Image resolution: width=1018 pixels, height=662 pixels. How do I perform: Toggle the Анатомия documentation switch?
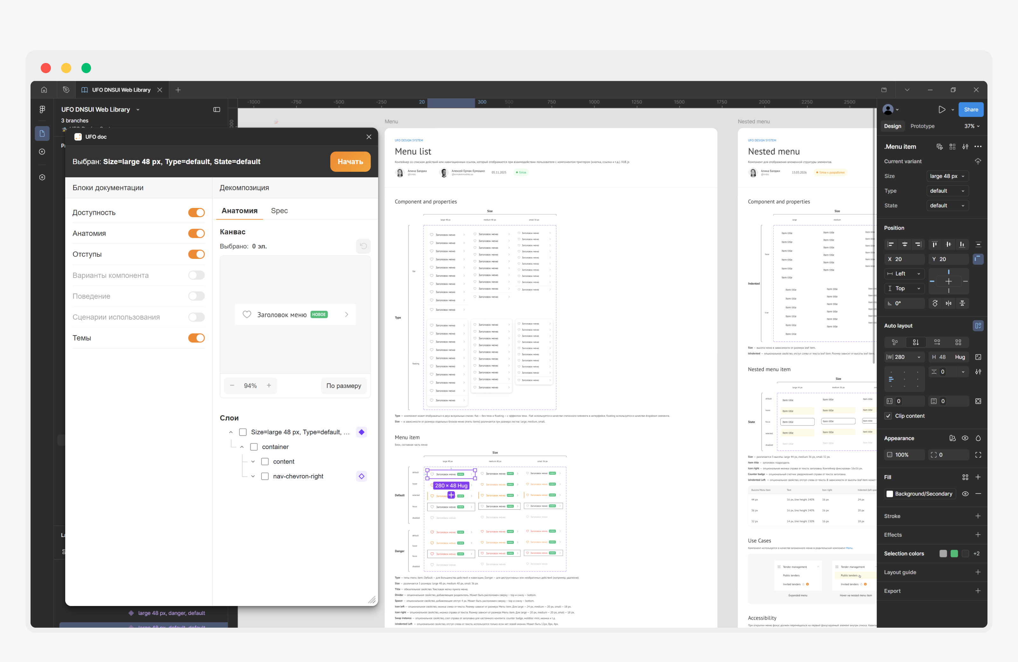click(196, 233)
